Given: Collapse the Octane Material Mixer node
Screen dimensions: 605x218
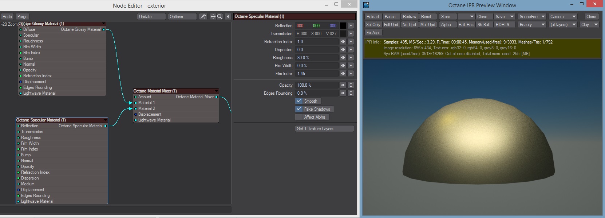Looking at the screenshot, I should (x=216, y=91).
